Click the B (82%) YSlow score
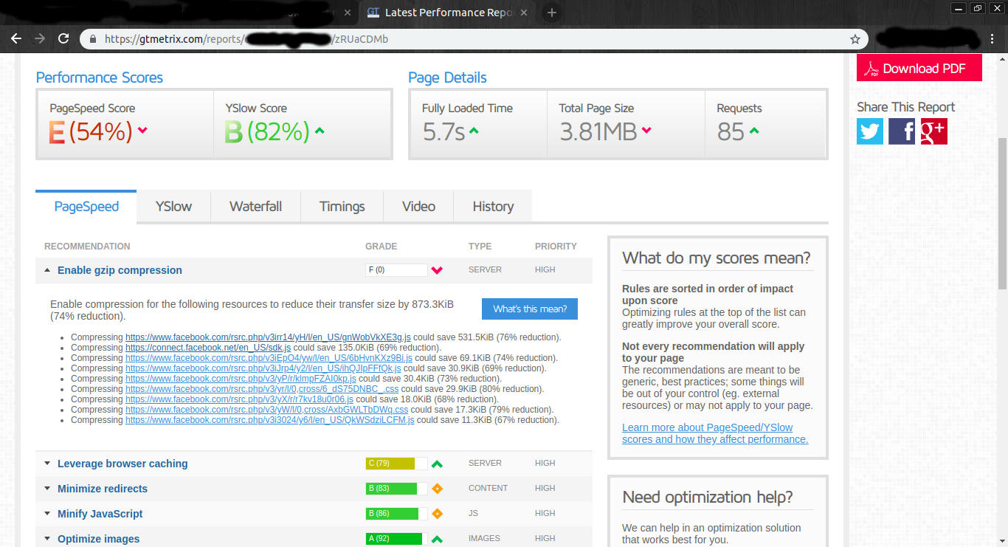Screen dimensions: 1008x547 pos(267,131)
